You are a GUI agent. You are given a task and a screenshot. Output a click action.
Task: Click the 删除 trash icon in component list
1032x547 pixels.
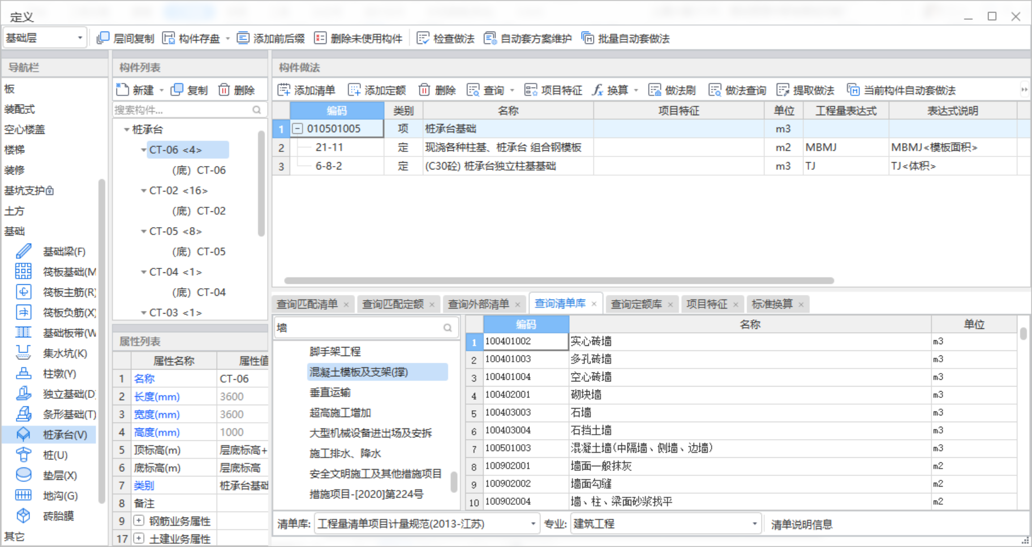click(x=224, y=89)
